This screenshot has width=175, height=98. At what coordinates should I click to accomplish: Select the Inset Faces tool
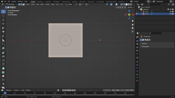(3, 53)
